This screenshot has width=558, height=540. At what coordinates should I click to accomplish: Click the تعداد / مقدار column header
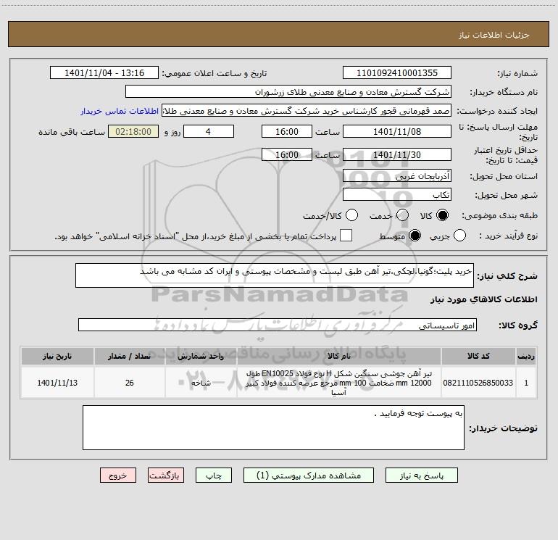130,356
